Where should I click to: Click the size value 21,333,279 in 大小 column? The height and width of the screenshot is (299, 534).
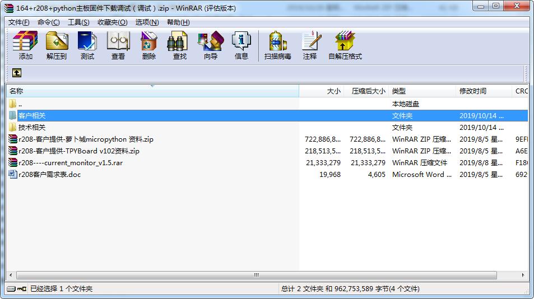coord(323,162)
